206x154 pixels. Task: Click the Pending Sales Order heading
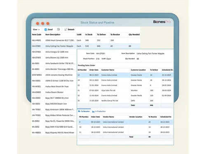coord(87,65)
